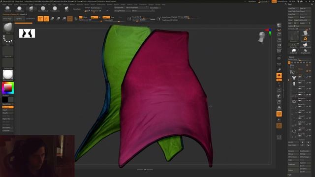Click the Zoom3D icon in right shelf
This screenshot has height=177, width=315.
tap(279, 102)
